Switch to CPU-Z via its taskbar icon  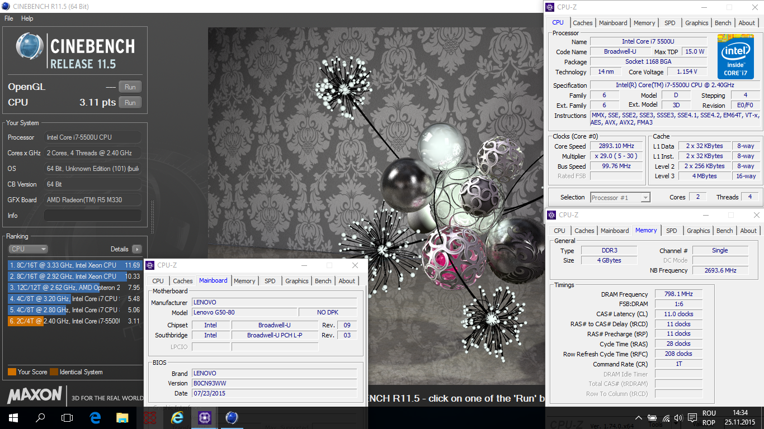coord(205,417)
